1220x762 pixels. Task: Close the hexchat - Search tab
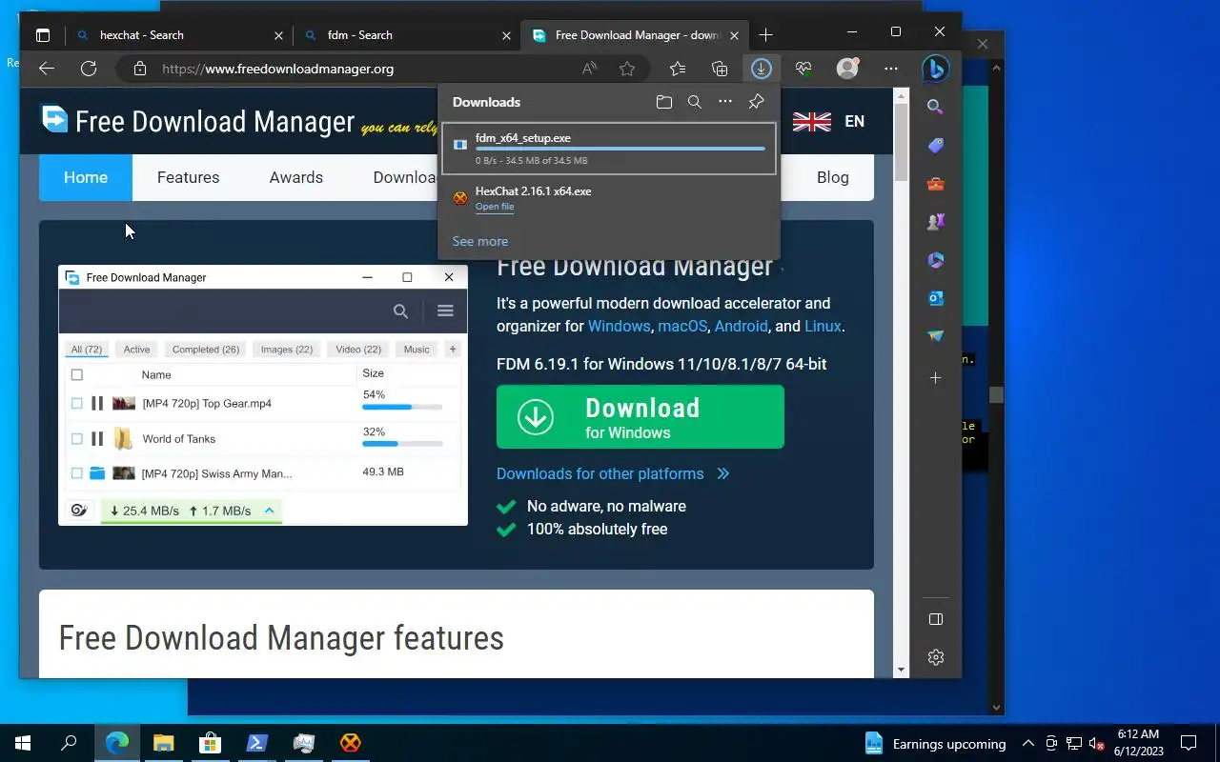278,35
